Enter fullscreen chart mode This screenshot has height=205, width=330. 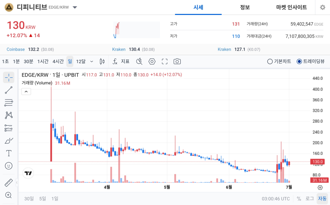[x=165, y=61]
